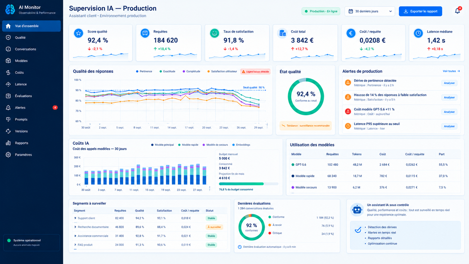This screenshot has height=264, width=469.
Task: Expand the Support client segment row
Action: click(x=75, y=218)
